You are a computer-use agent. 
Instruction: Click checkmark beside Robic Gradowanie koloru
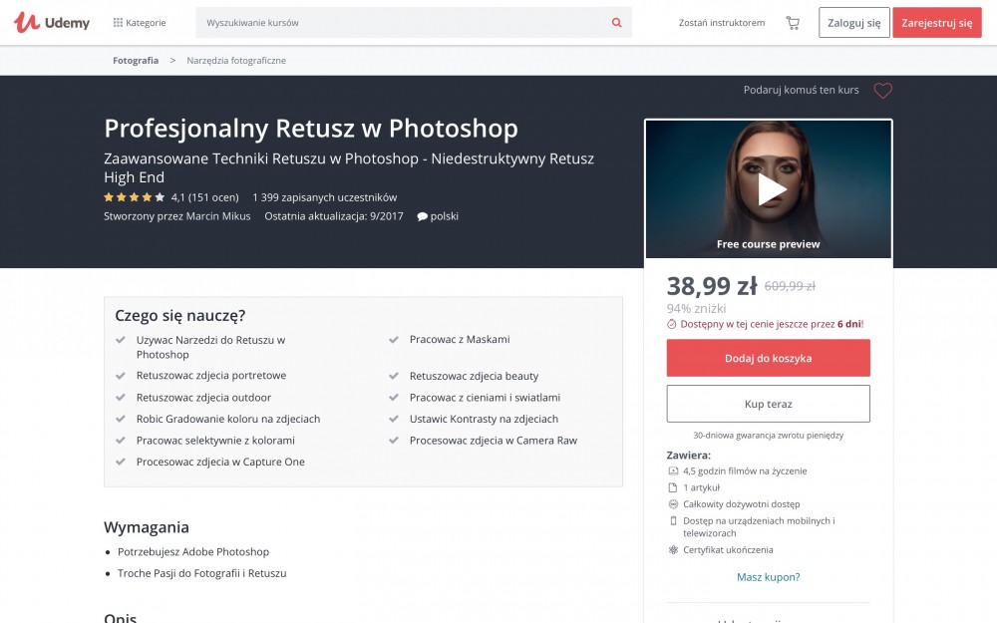click(121, 419)
